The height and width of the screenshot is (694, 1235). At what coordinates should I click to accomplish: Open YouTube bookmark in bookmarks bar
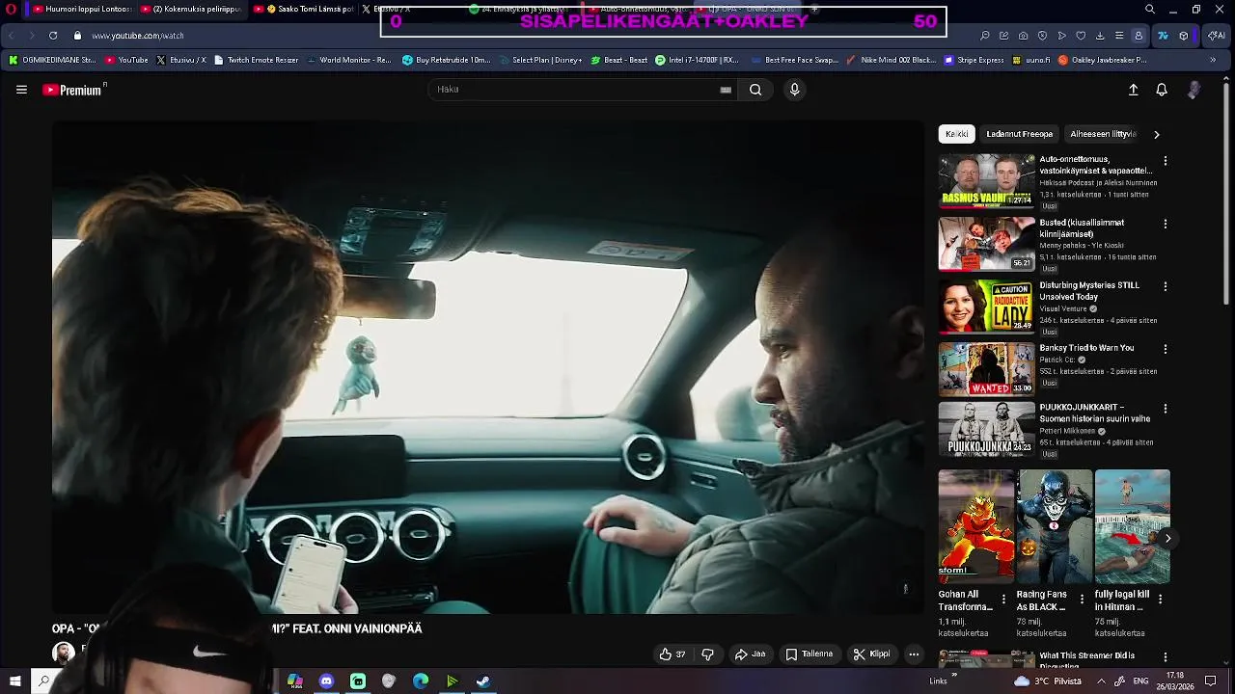coord(126,60)
